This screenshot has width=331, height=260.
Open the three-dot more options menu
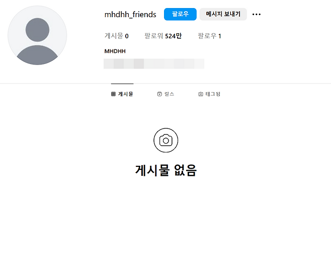click(x=257, y=15)
